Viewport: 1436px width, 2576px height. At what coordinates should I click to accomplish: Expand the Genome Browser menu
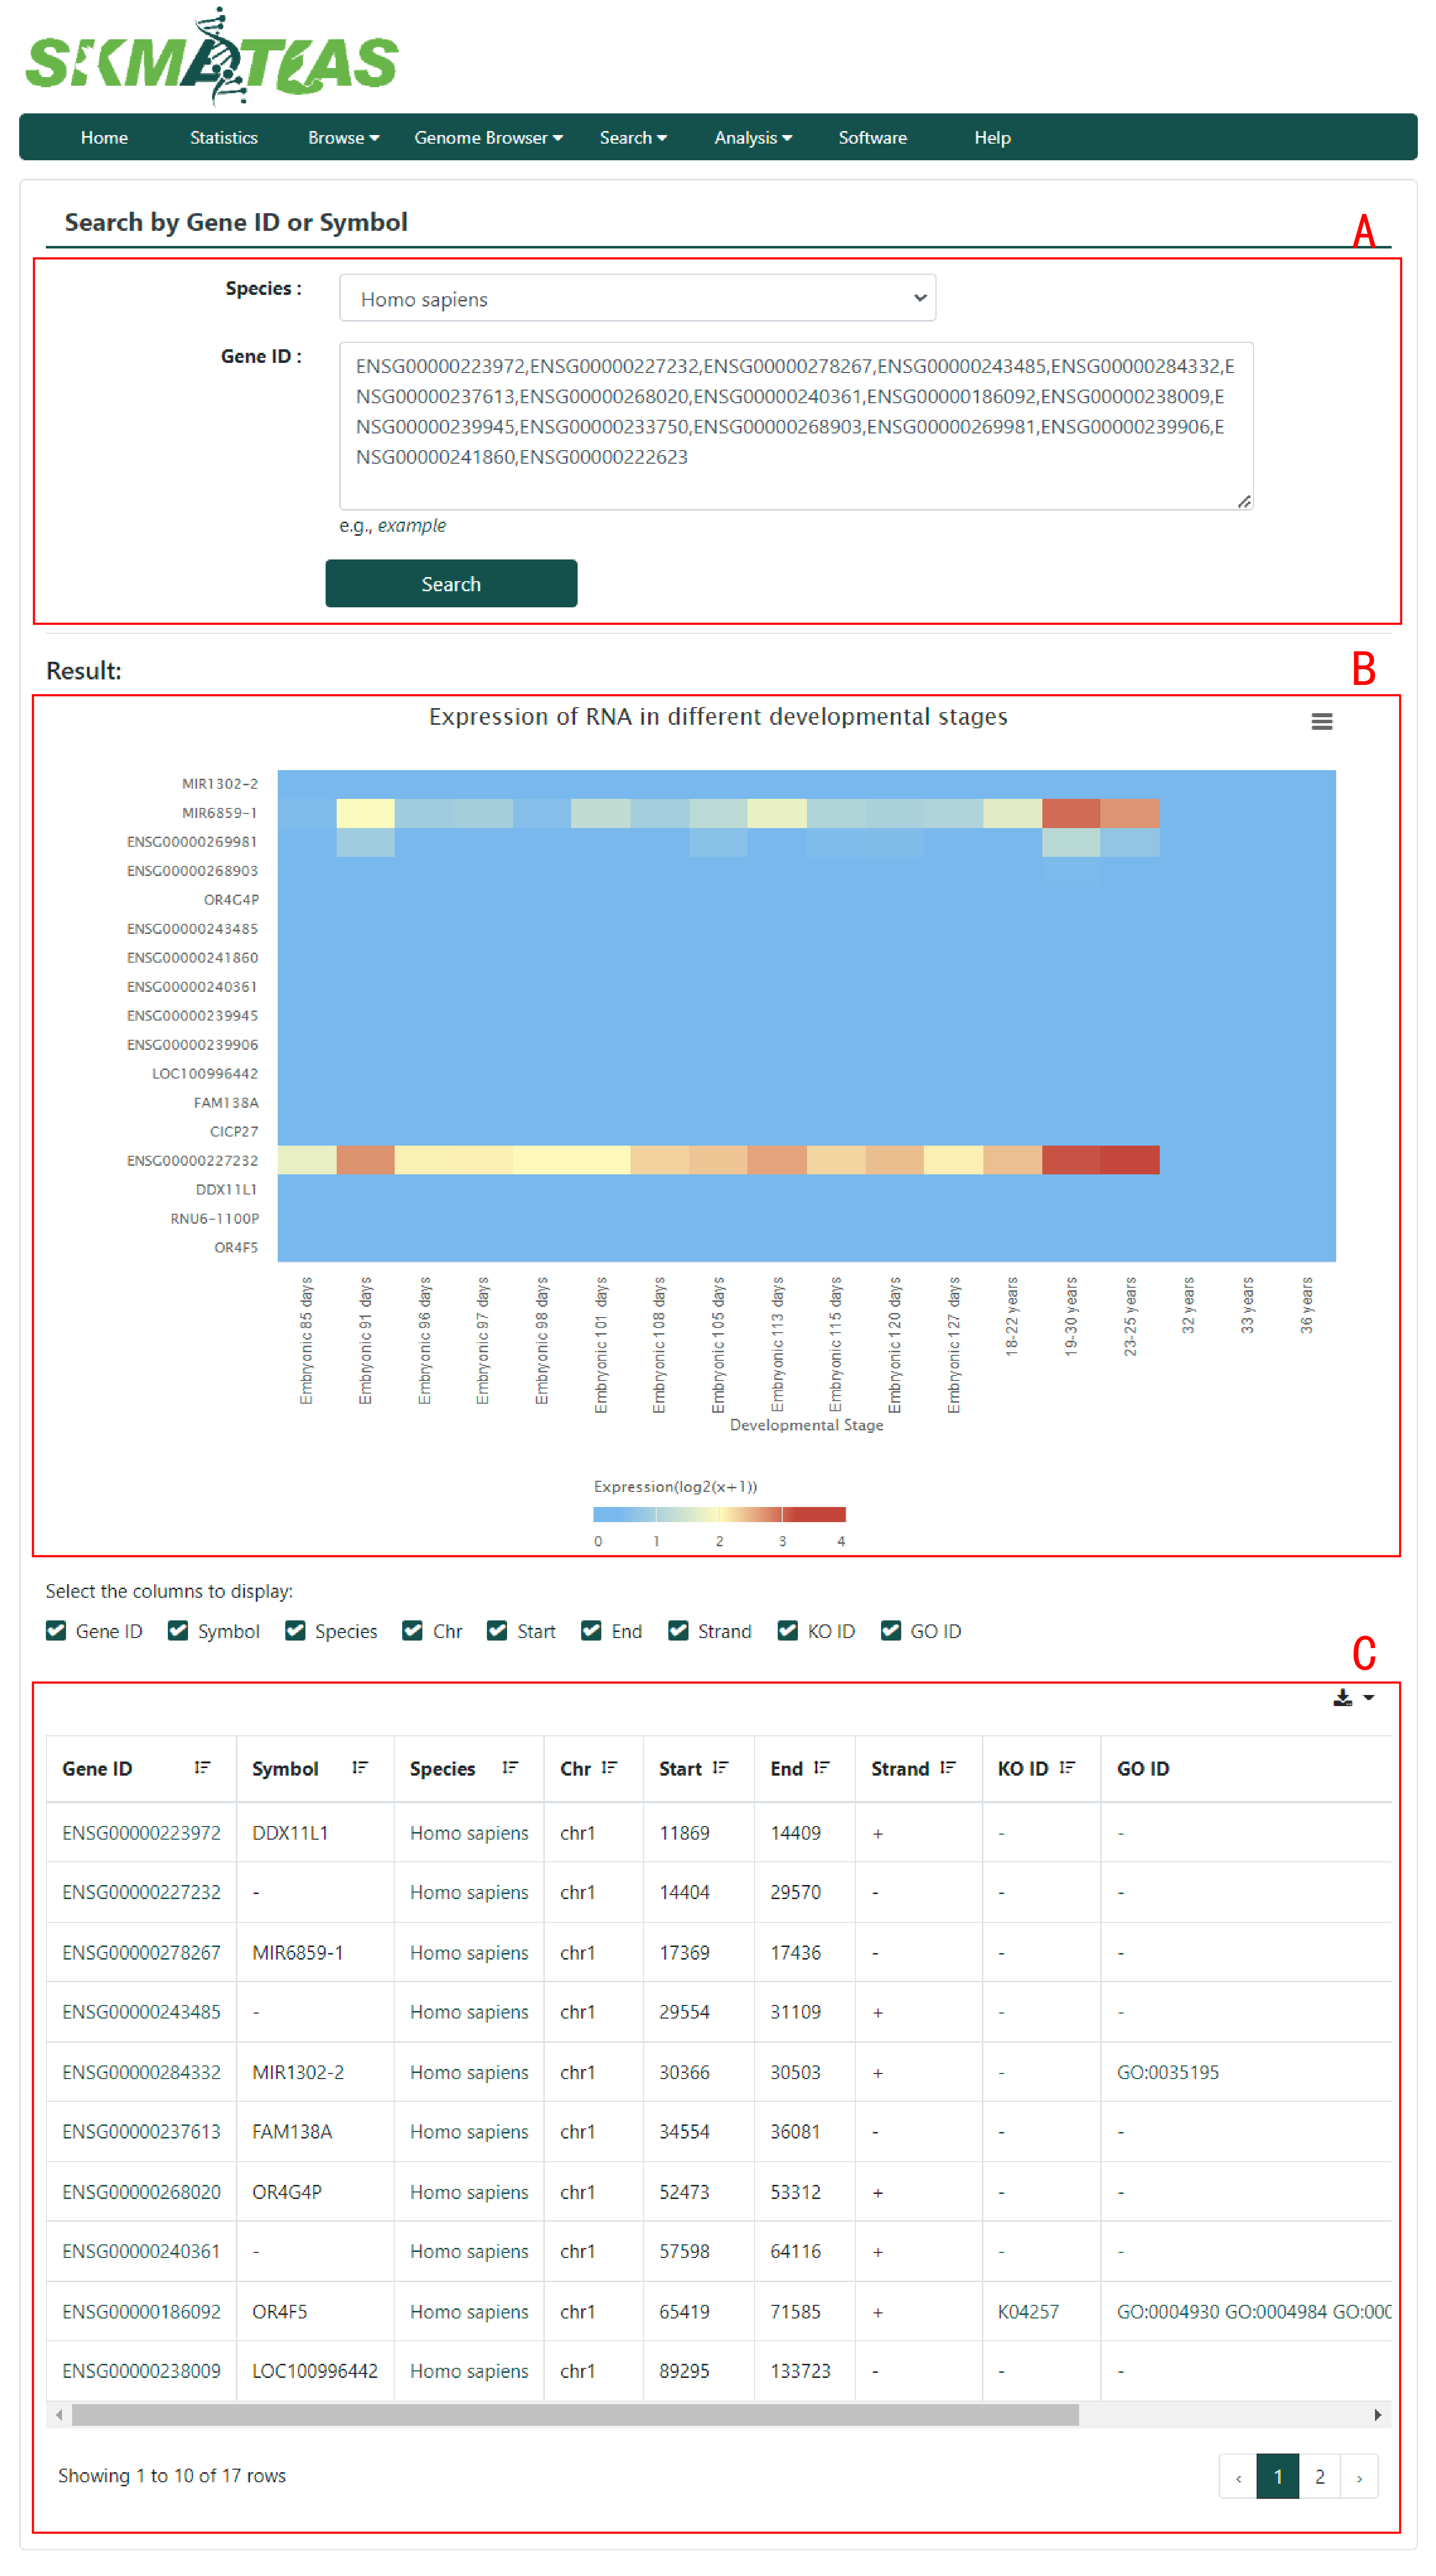click(x=488, y=137)
